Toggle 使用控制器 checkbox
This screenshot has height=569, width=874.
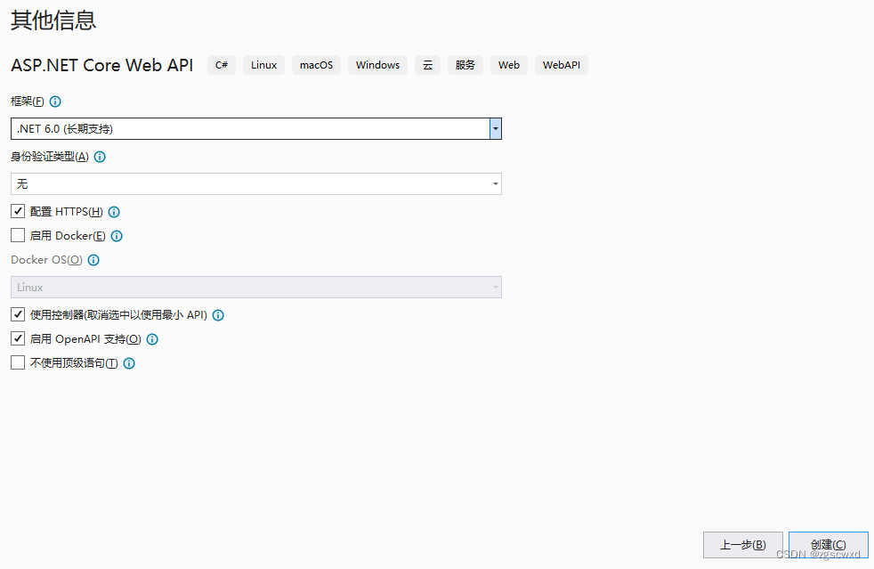pyautogui.click(x=18, y=314)
